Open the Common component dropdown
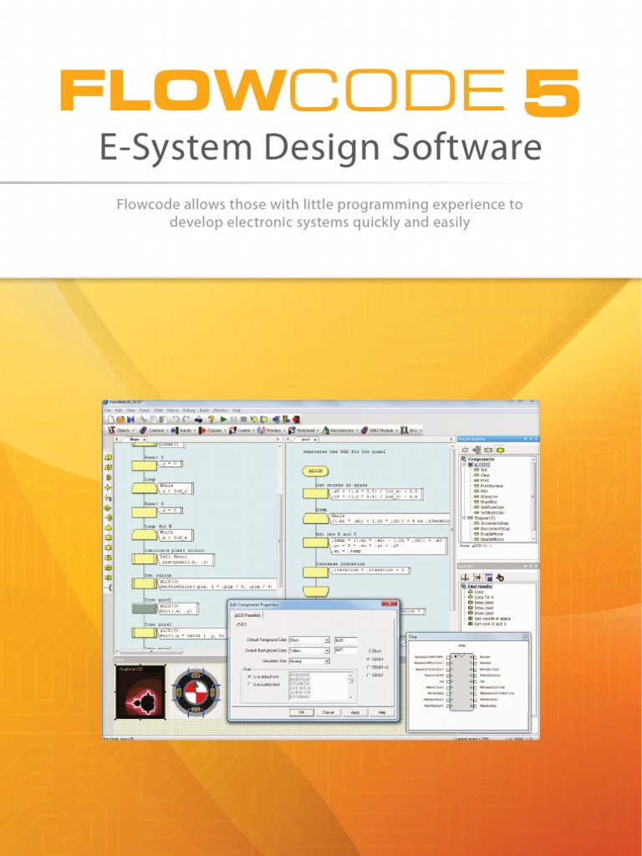Screen dimensions: 642x856 [155, 431]
